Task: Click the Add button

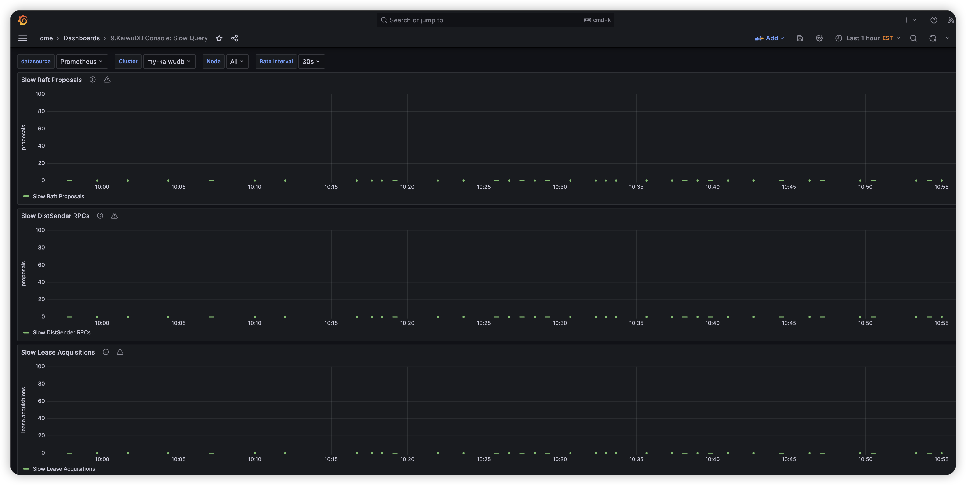Action: pyautogui.click(x=769, y=38)
